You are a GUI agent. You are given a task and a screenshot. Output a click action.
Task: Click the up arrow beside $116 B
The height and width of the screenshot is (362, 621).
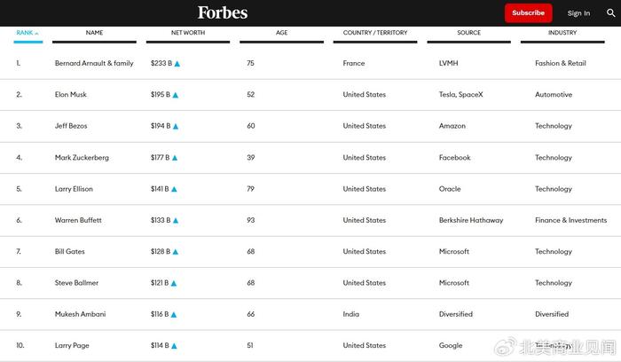174,315
